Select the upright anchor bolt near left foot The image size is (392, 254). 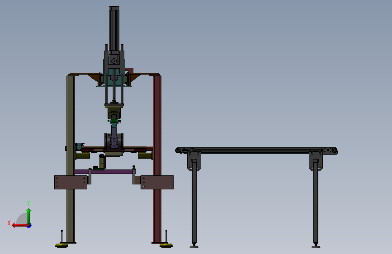[x=62, y=236]
